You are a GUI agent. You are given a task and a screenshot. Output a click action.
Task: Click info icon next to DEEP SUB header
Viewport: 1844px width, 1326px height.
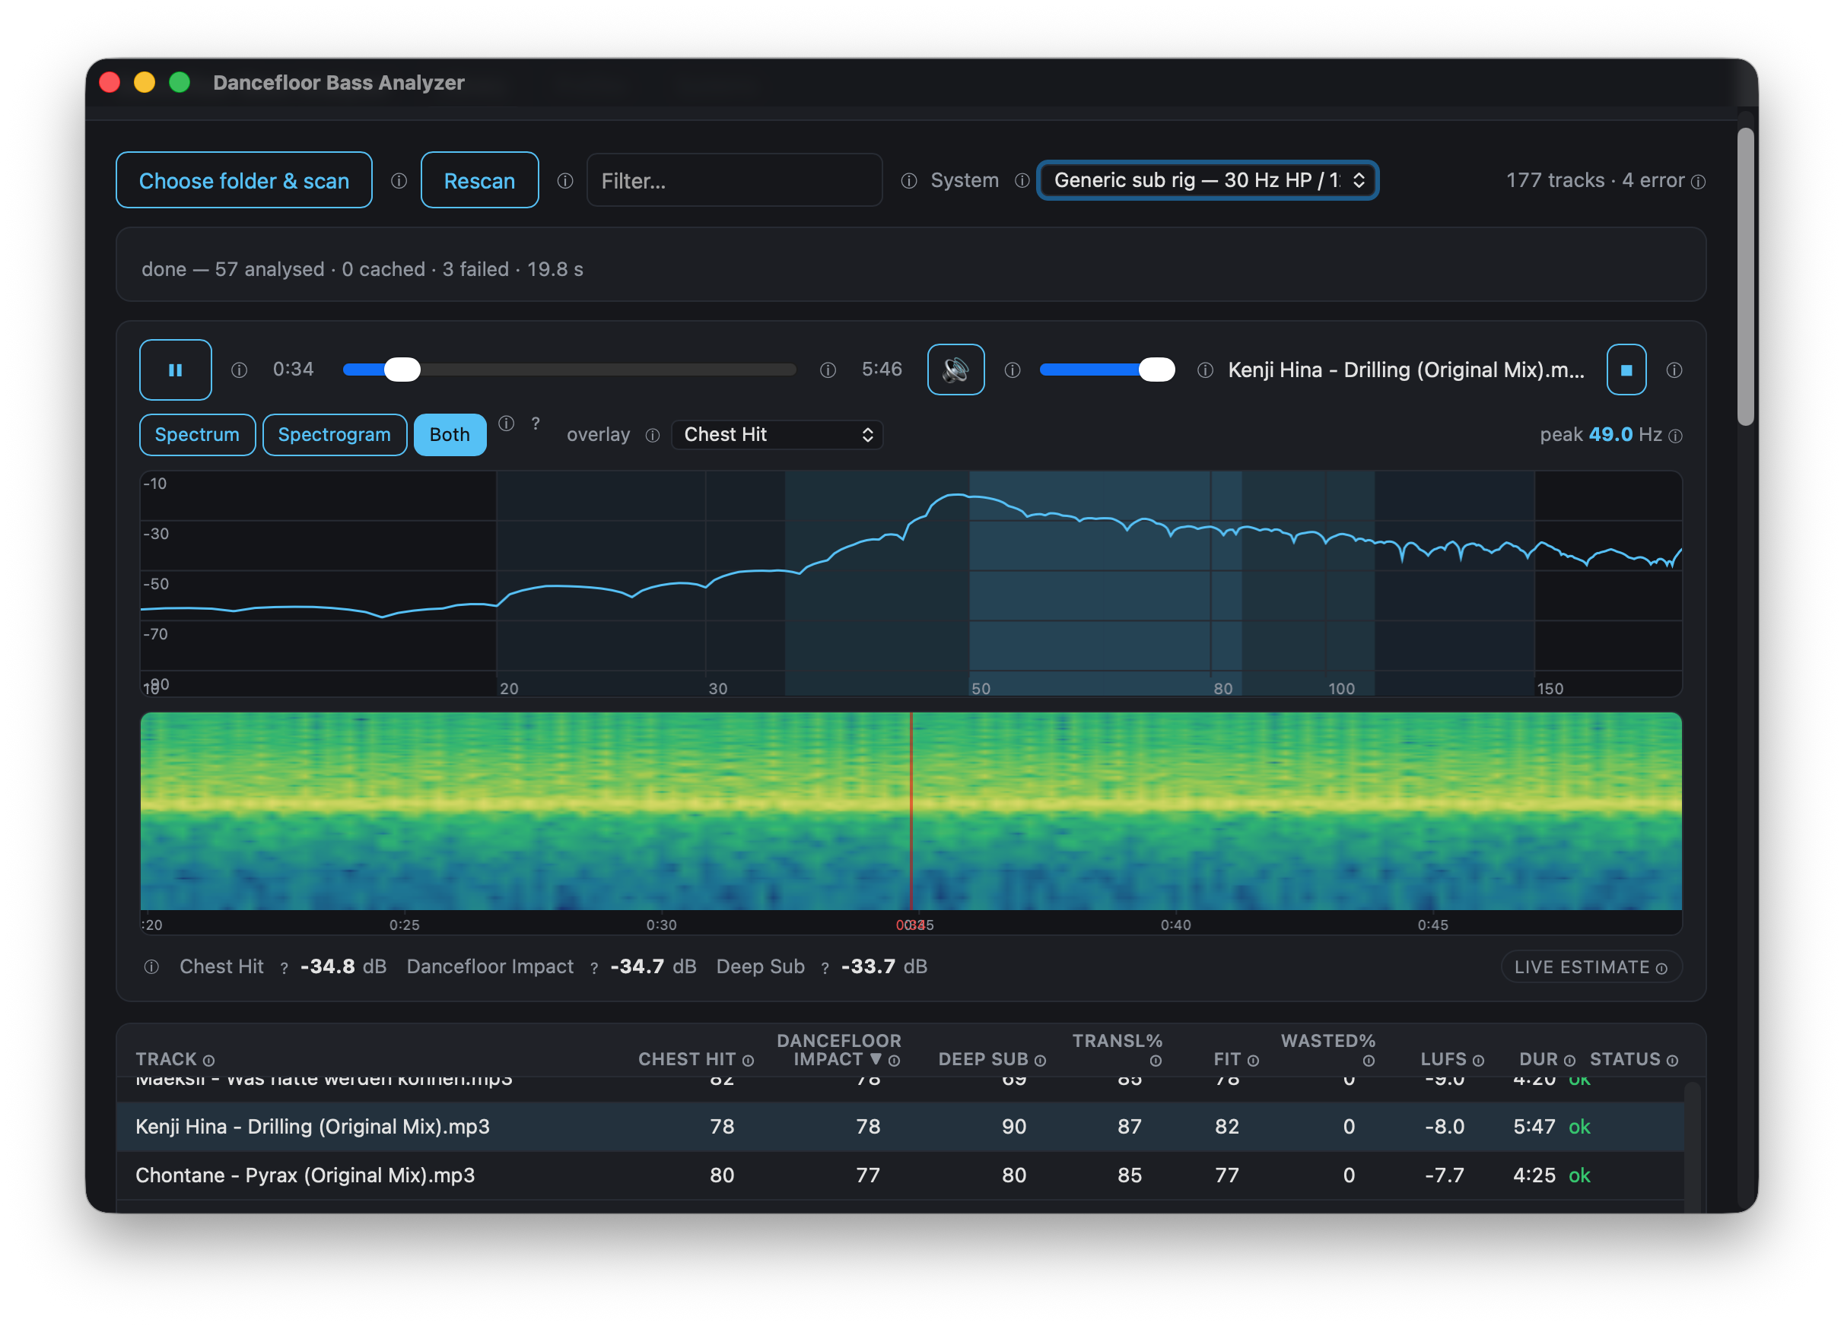tap(1040, 1061)
